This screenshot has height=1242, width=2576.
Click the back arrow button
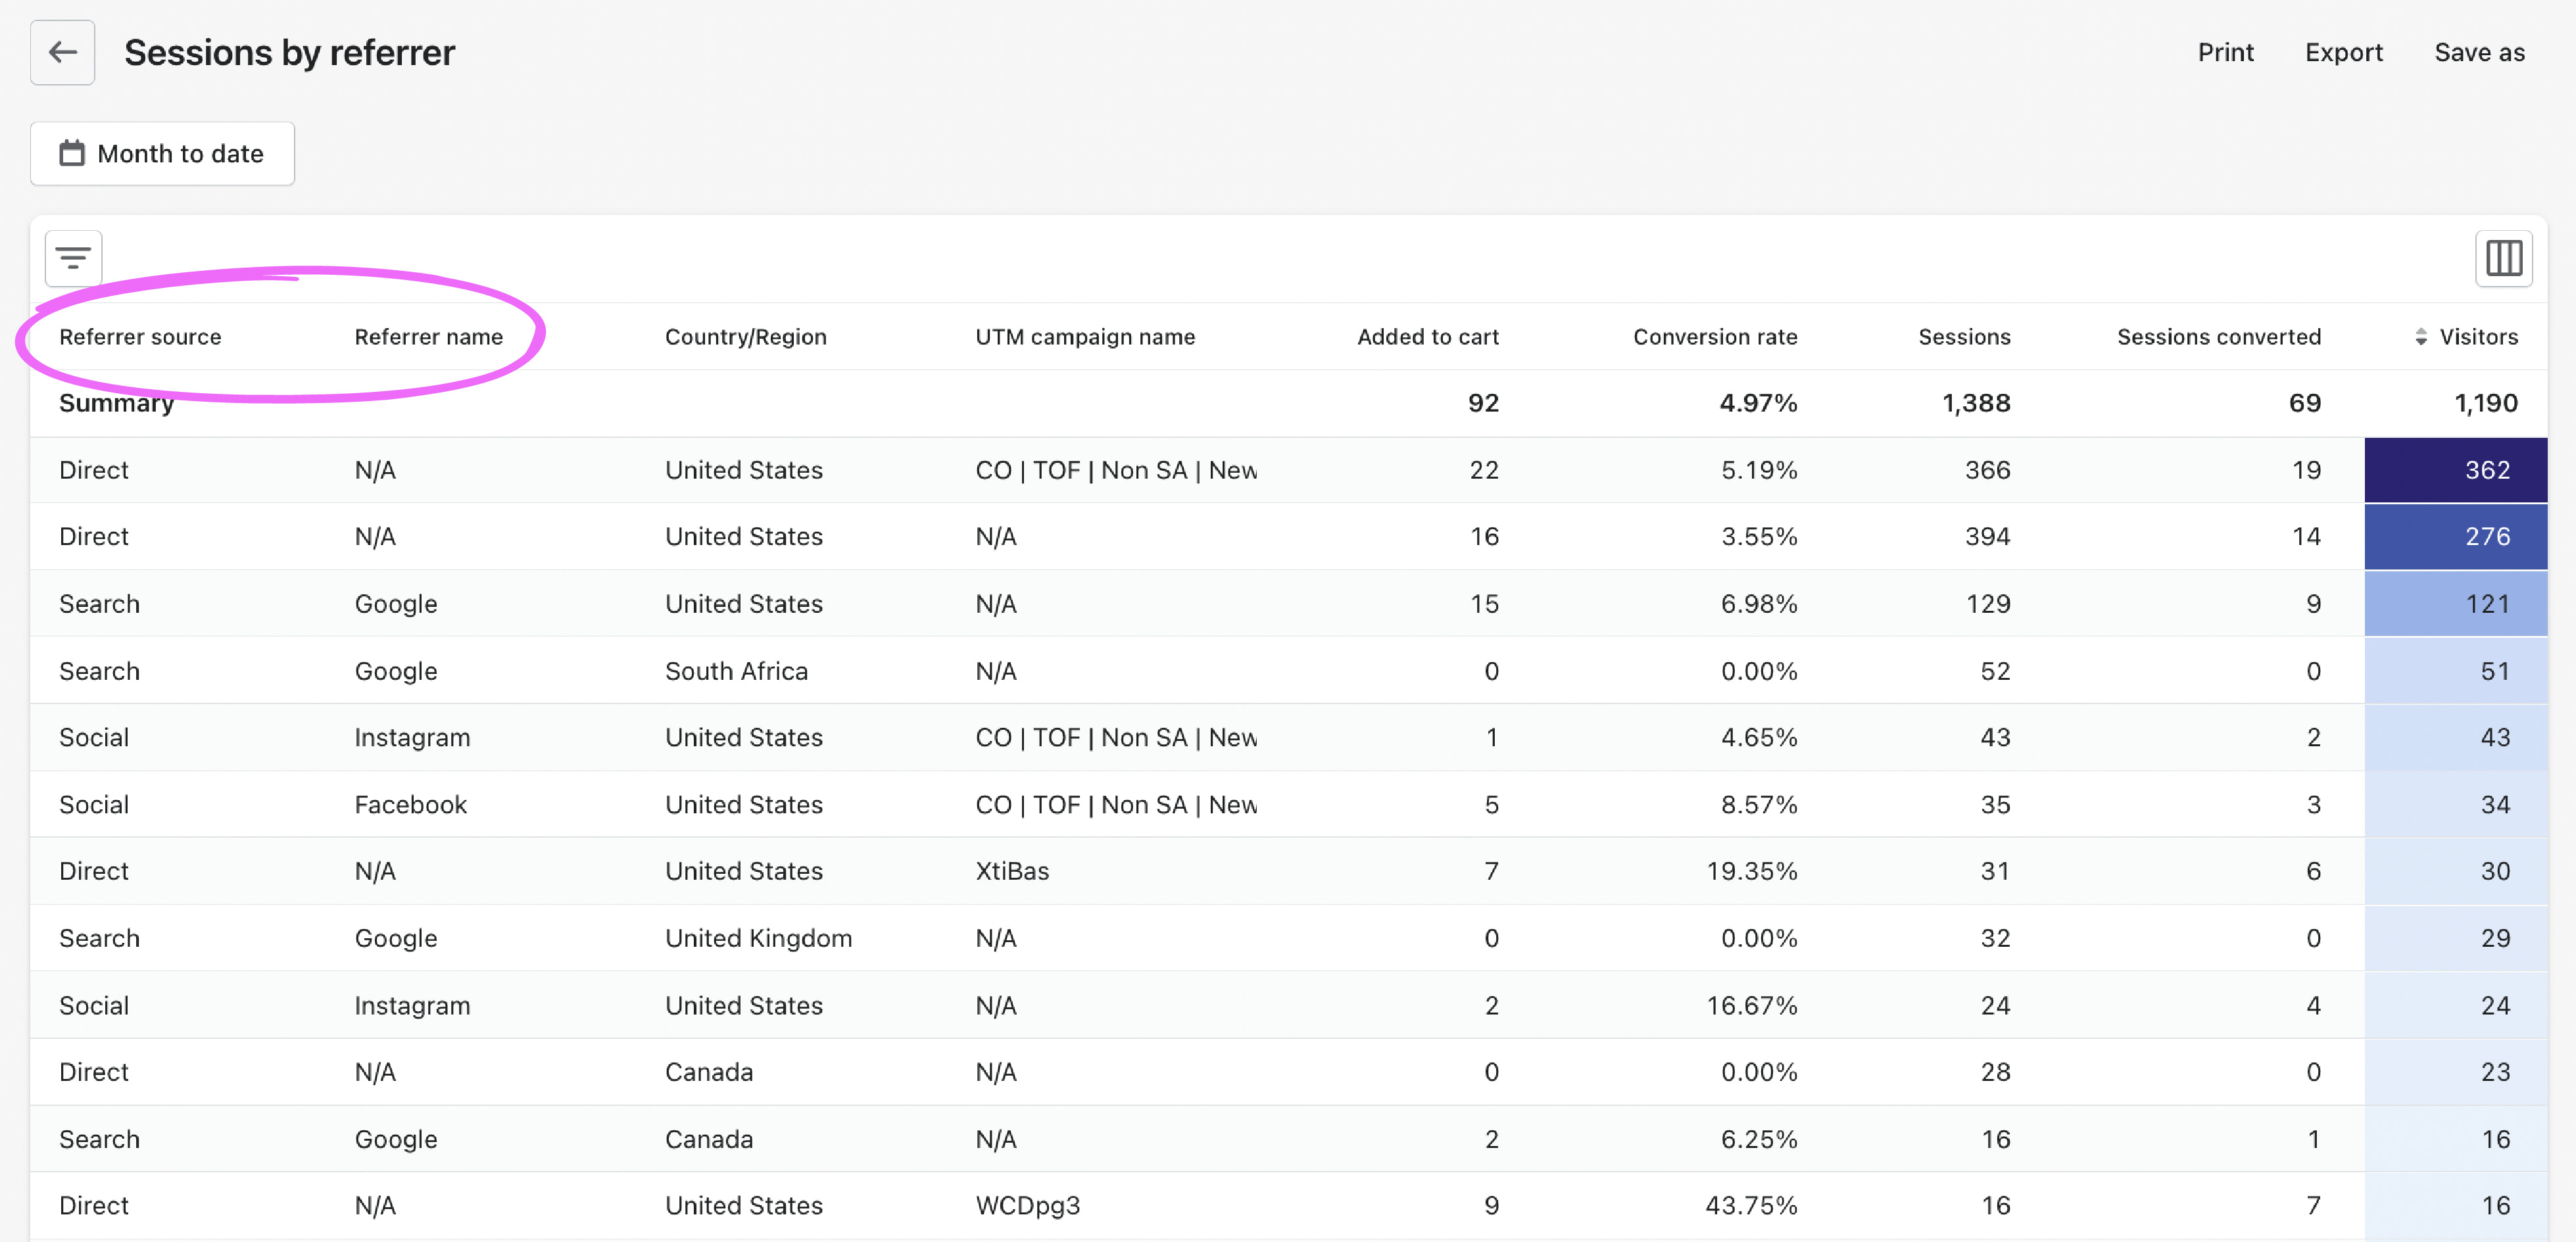62,52
